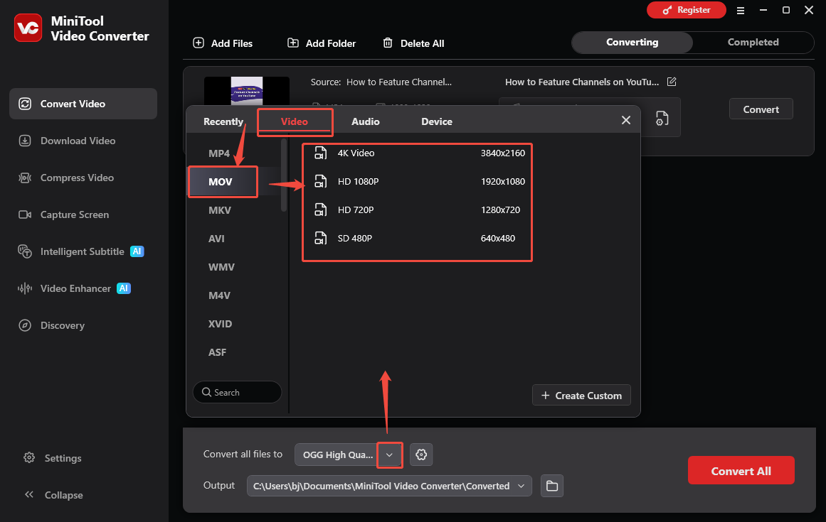Screen dimensions: 826x522
Task: Click the format Search field
Action: click(237, 392)
